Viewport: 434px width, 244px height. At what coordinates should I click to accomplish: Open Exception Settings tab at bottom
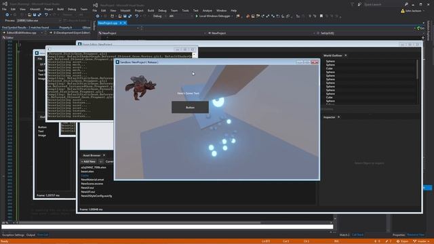click(x=14, y=235)
